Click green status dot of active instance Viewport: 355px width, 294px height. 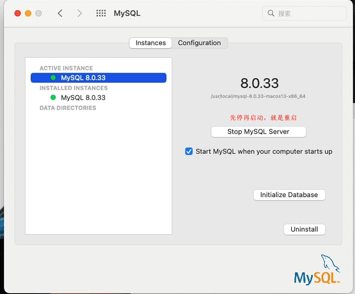tap(53, 78)
